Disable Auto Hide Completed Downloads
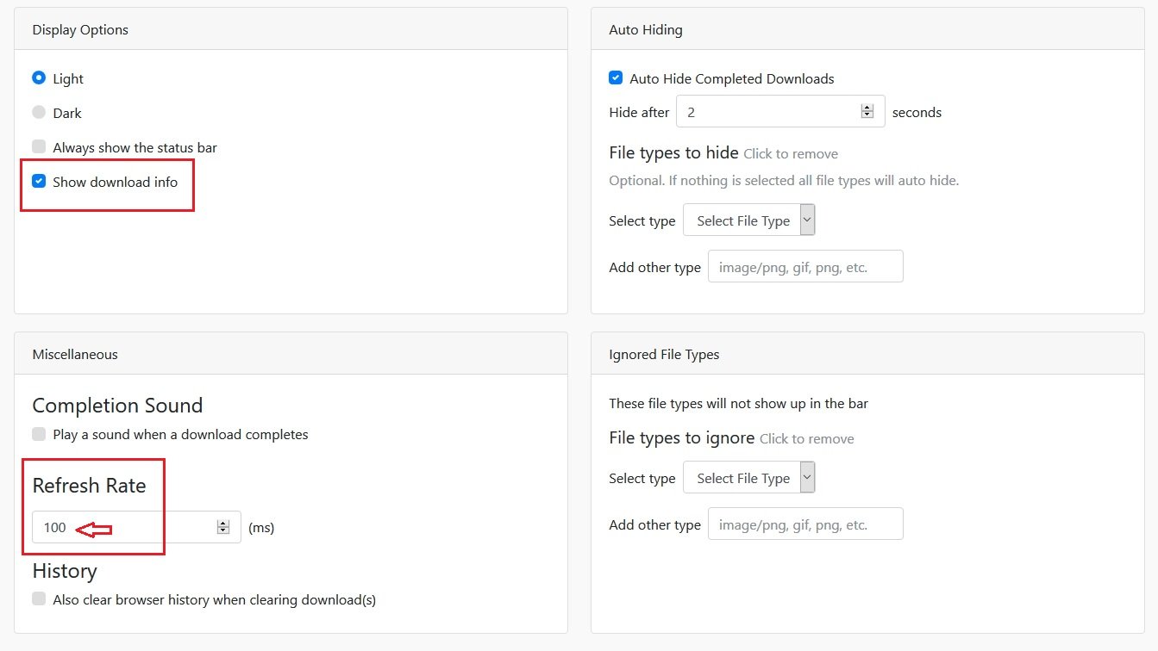Viewport: 1158px width, 651px height. 616,77
